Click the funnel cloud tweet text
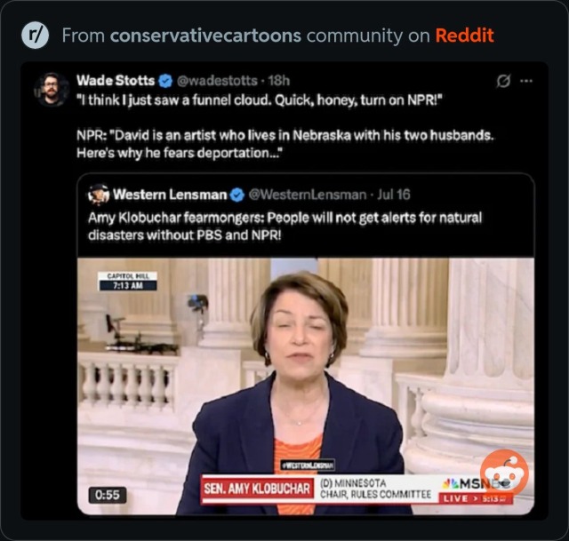This screenshot has width=569, height=541. coord(285,126)
